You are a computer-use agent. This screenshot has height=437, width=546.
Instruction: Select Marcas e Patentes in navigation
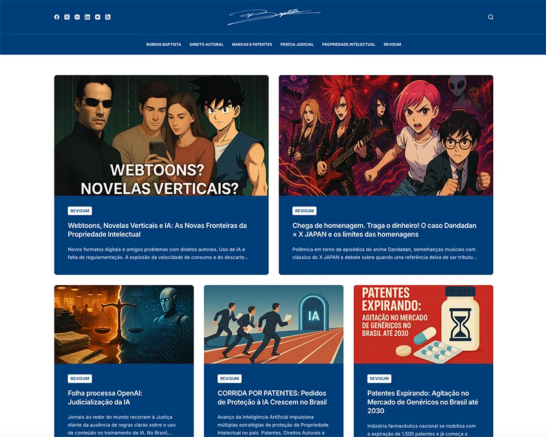pyautogui.click(x=252, y=44)
